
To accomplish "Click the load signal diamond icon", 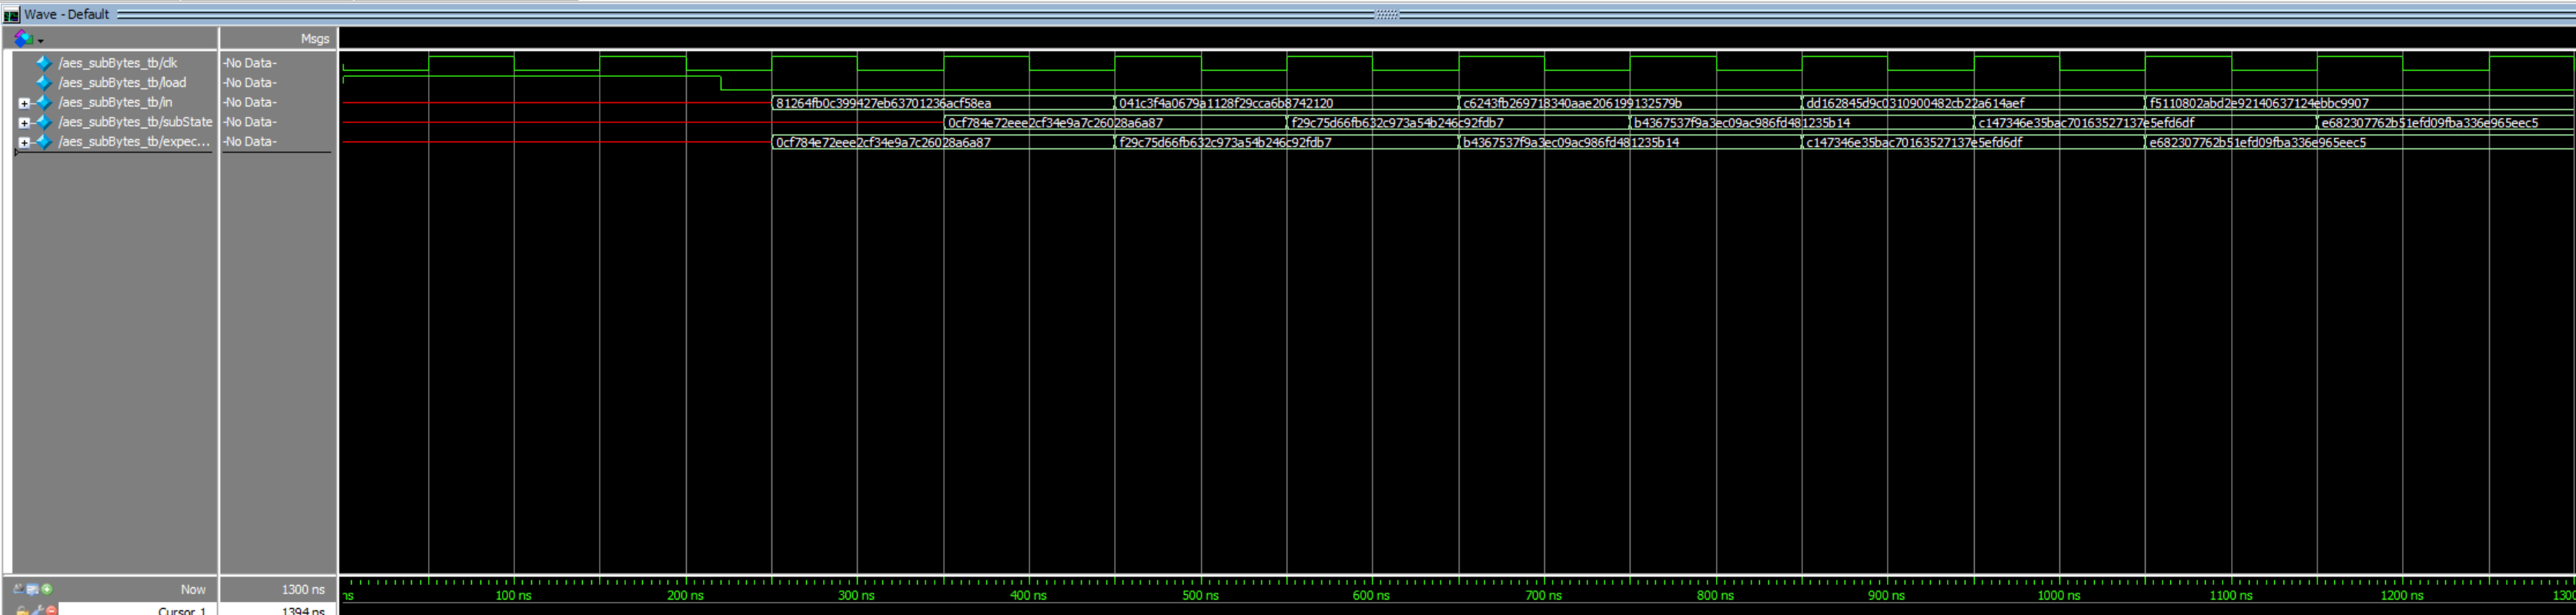I will click(43, 83).
